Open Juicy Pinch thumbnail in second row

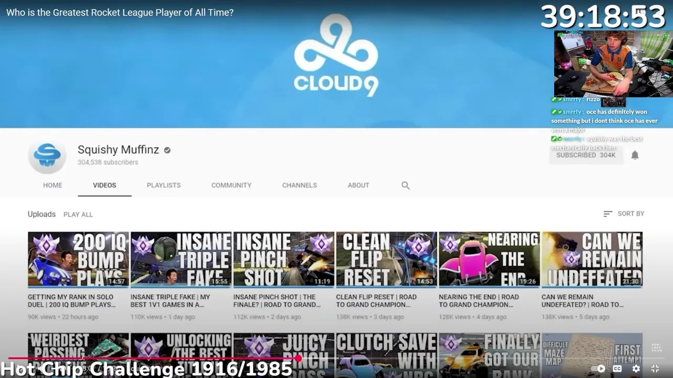pos(284,355)
